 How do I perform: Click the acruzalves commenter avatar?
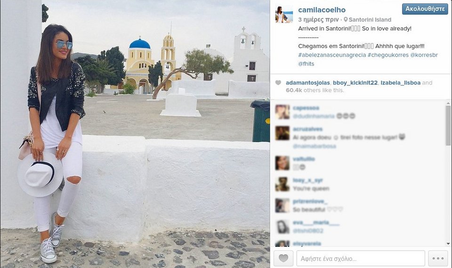(282, 133)
